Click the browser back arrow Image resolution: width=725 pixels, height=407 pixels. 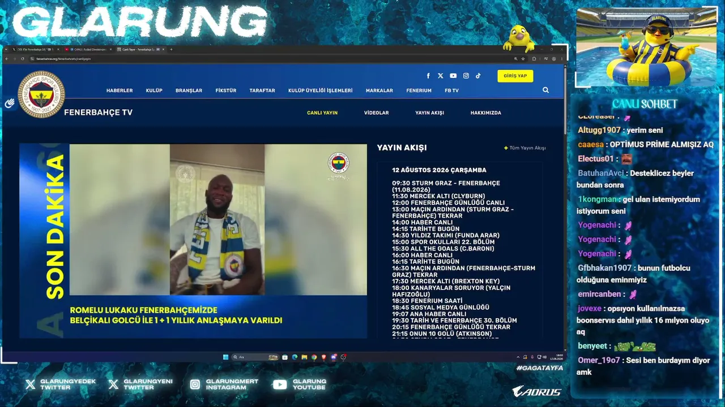[7, 59]
